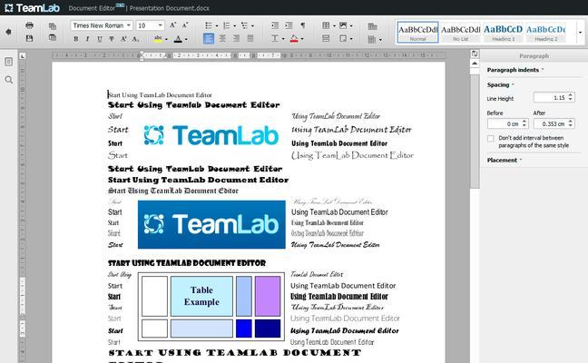Select the No List style thumbnail
Screen dimensions: 588x363
click(460, 33)
